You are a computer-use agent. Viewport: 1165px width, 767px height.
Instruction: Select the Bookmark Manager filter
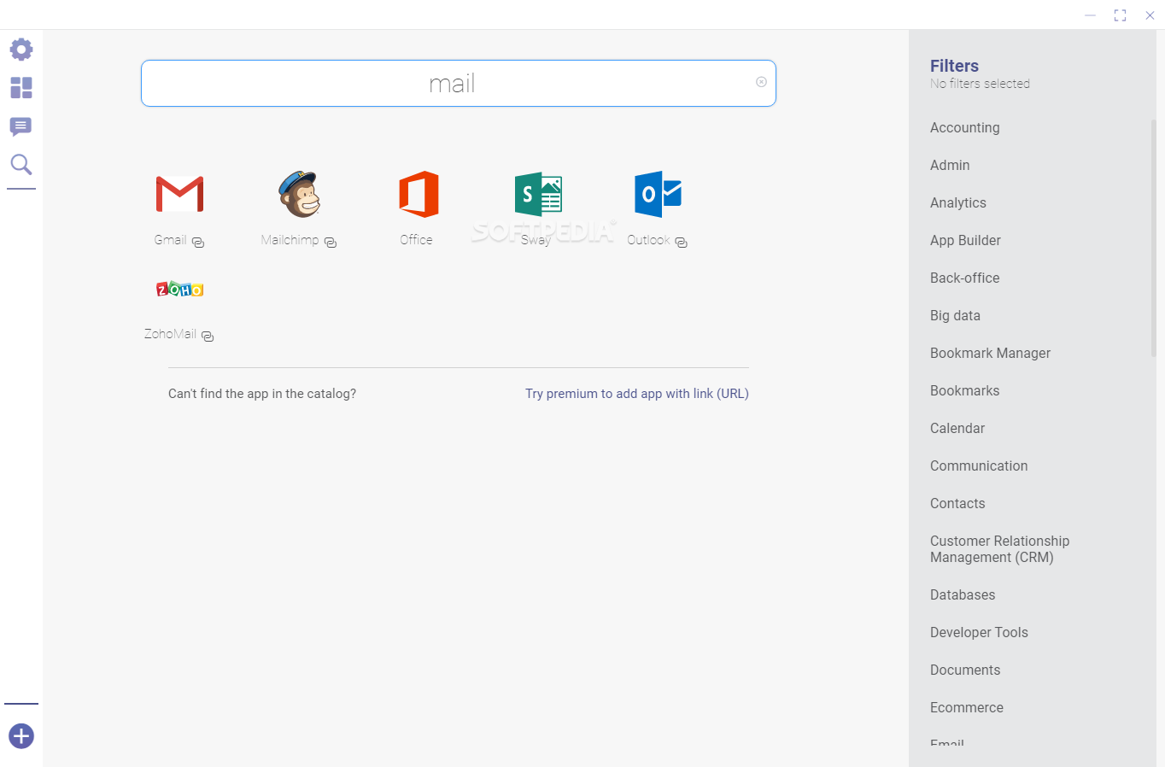(990, 353)
